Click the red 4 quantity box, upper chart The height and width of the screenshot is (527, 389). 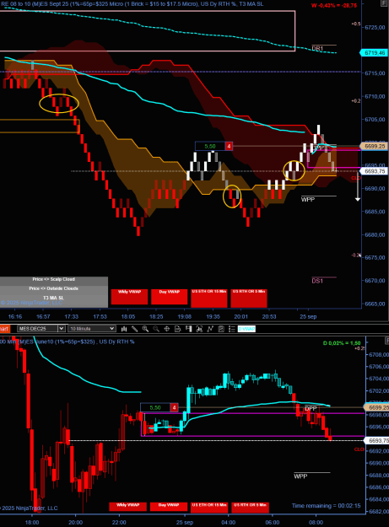[229, 146]
